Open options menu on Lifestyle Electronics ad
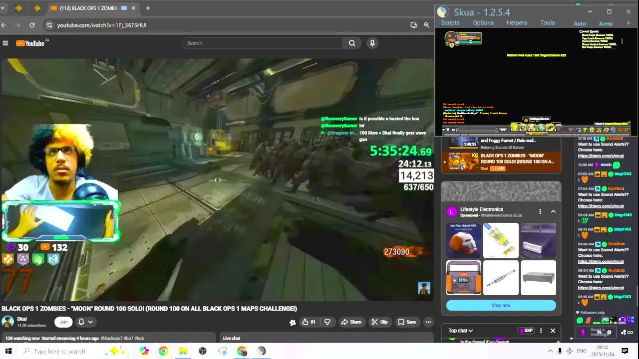 tap(540, 211)
